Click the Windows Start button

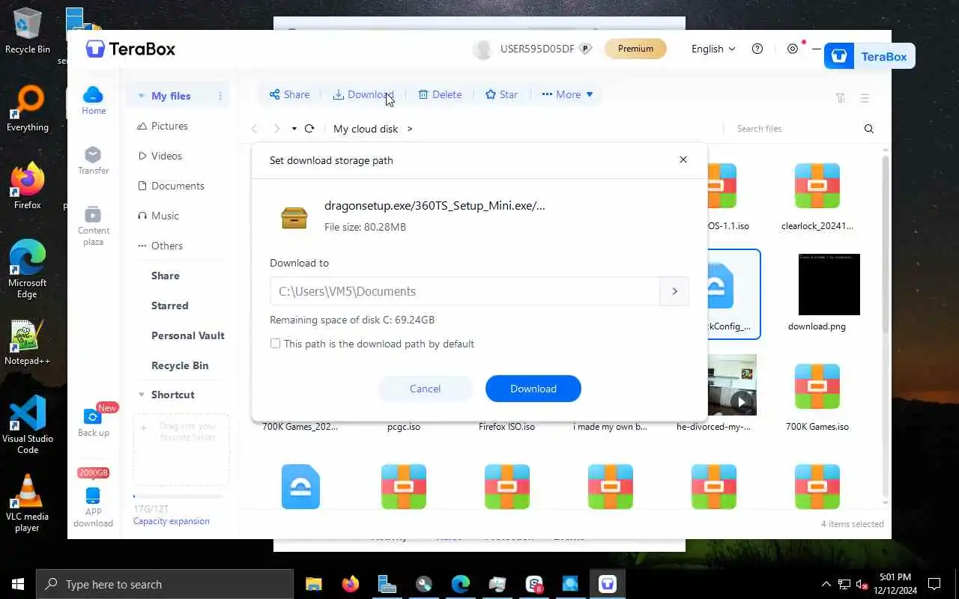pos(17,584)
